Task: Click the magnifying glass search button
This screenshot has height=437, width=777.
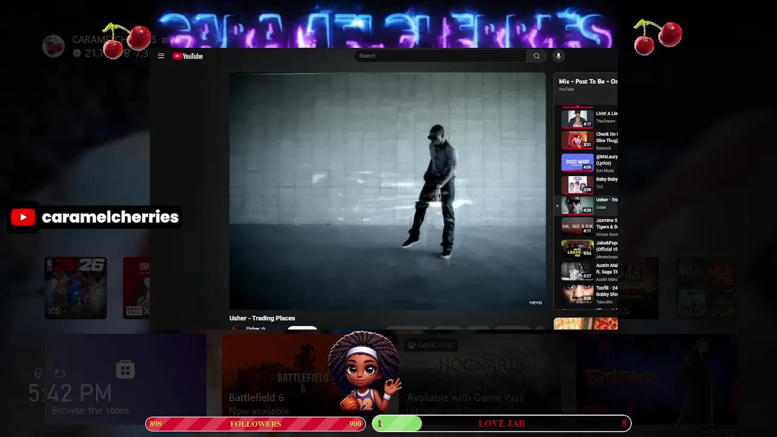Action: (x=536, y=56)
